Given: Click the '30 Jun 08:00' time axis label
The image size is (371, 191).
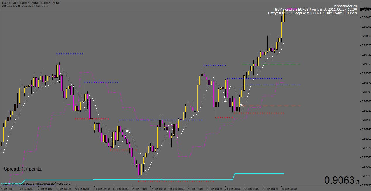Looking at the screenshot, I should click(x=289, y=189).
